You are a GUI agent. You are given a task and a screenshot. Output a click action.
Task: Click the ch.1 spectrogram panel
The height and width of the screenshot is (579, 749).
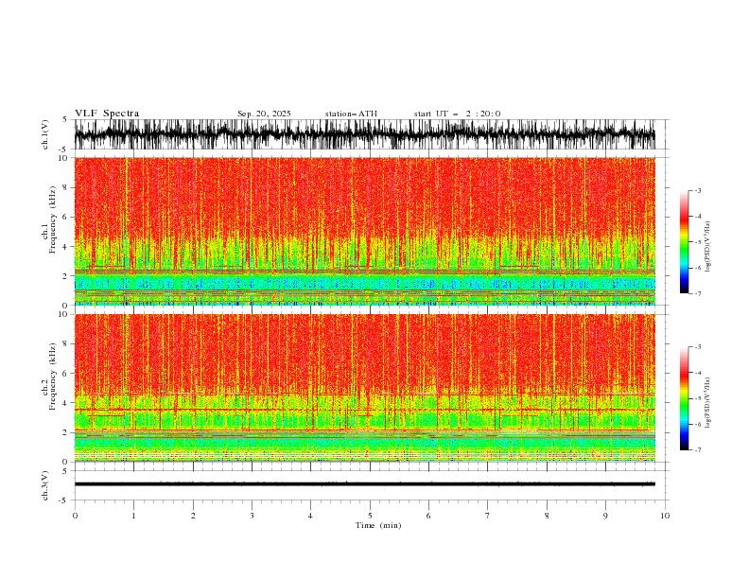tap(365, 231)
